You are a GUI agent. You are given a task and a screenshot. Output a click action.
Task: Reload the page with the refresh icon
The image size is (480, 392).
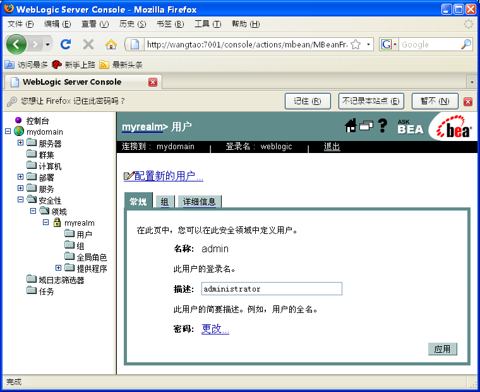tap(66, 44)
